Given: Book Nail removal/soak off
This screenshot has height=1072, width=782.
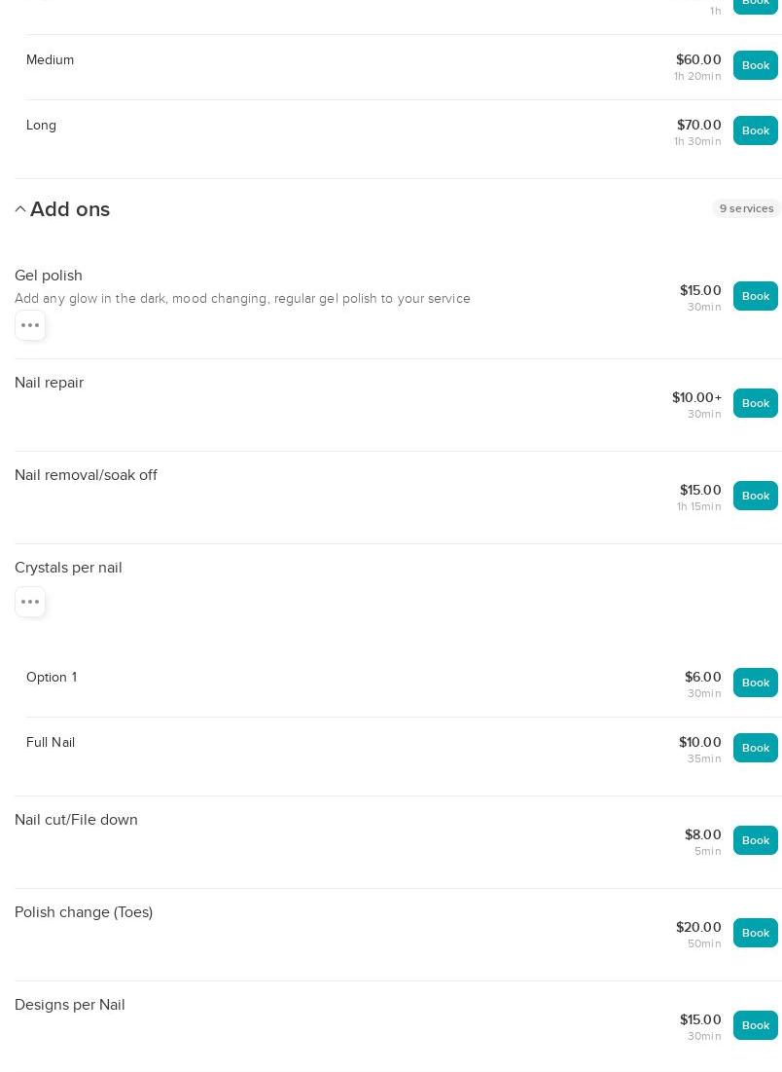Looking at the screenshot, I should (755, 496).
